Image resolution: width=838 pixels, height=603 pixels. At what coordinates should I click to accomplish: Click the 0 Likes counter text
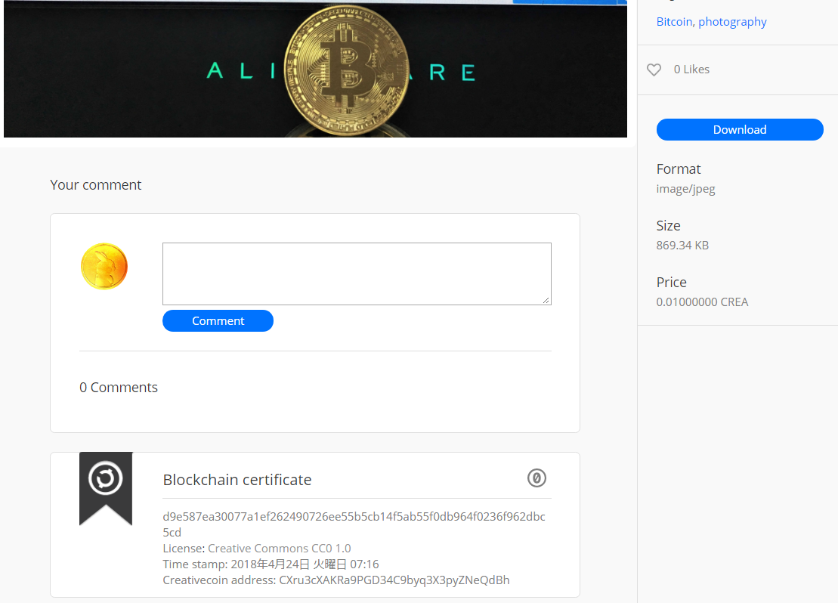[691, 70]
